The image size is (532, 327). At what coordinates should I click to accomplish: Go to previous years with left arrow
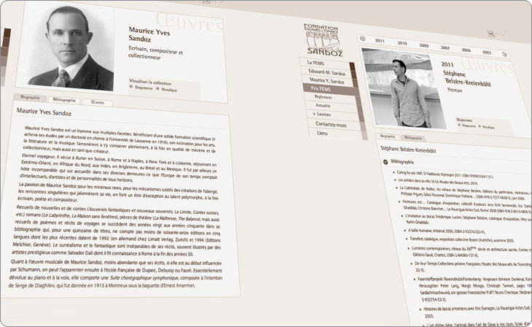point(362,39)
